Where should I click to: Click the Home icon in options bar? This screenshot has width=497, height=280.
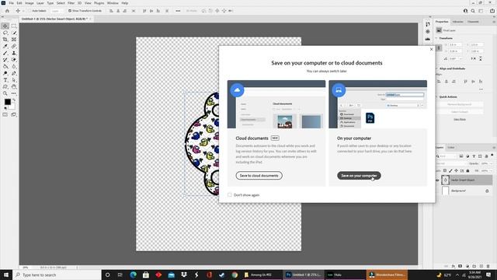7,11
